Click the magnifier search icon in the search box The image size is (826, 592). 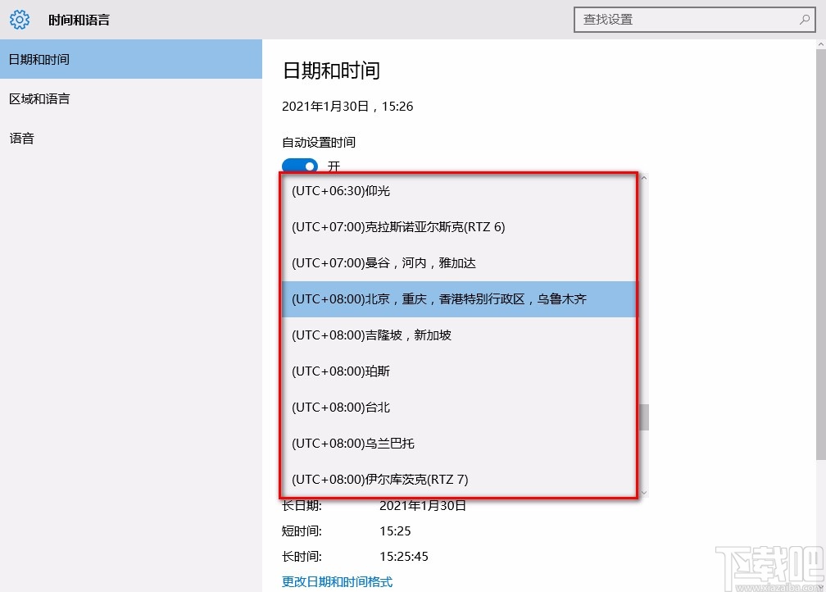(806, 19)
